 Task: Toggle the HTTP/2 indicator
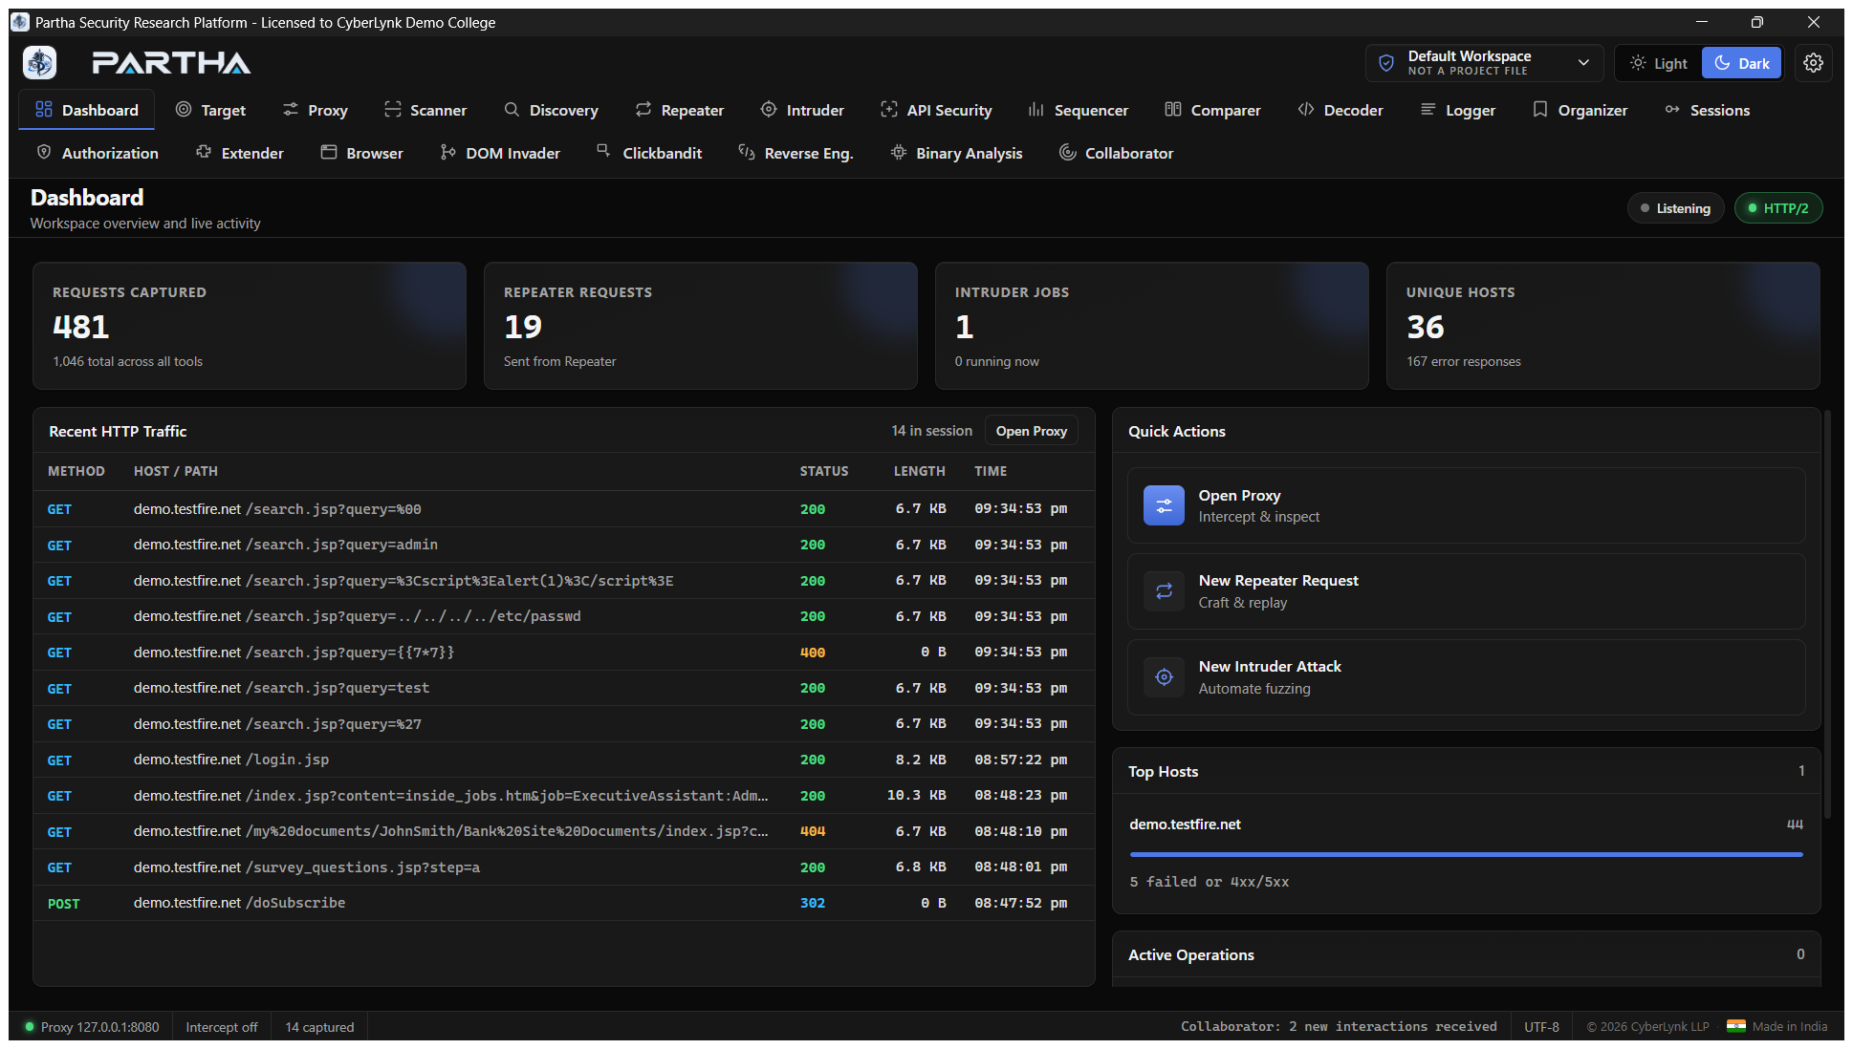click(x=1777, y=208)
